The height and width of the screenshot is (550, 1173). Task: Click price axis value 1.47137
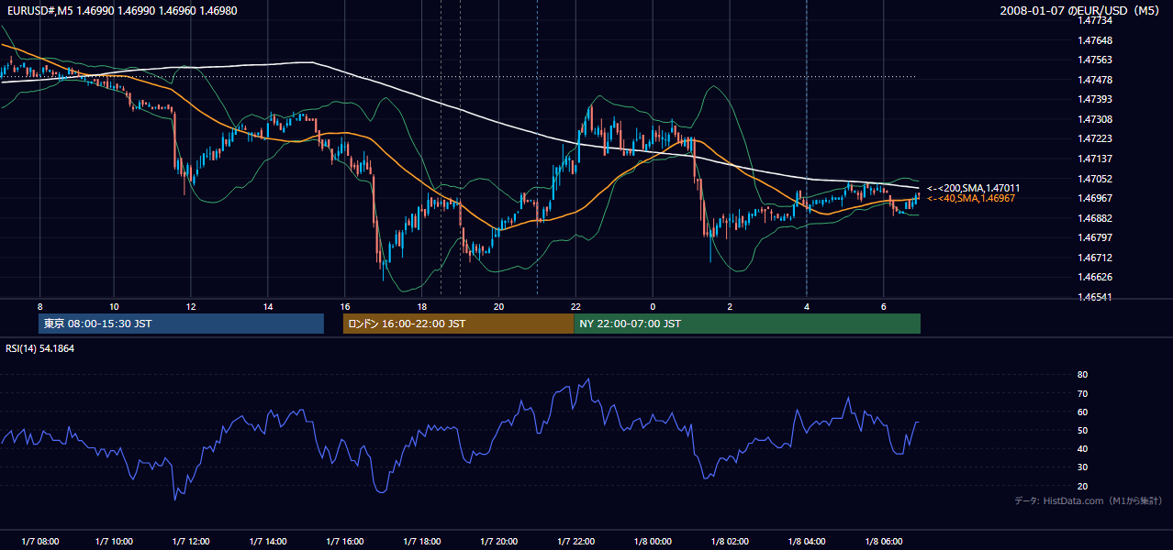1095,159
